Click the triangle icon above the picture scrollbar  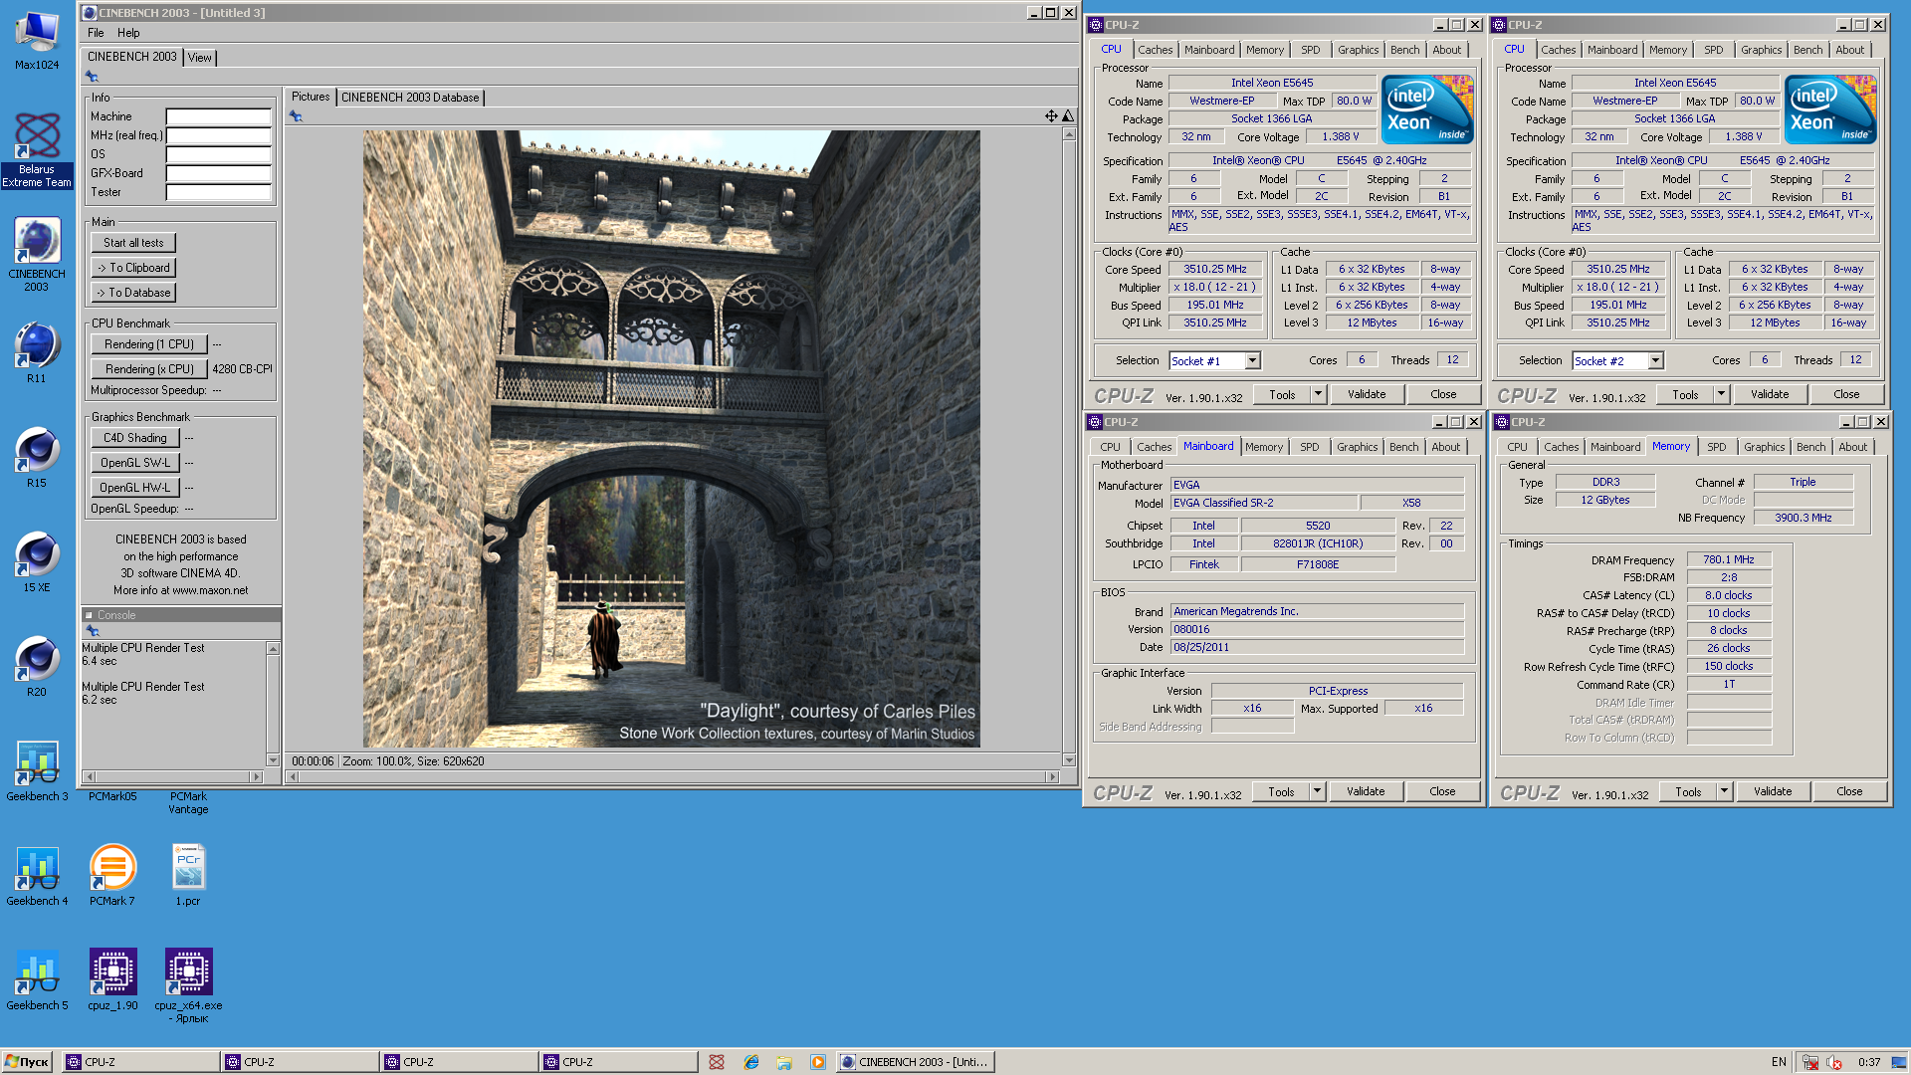pyautogui.click(x=1068, y=116)
